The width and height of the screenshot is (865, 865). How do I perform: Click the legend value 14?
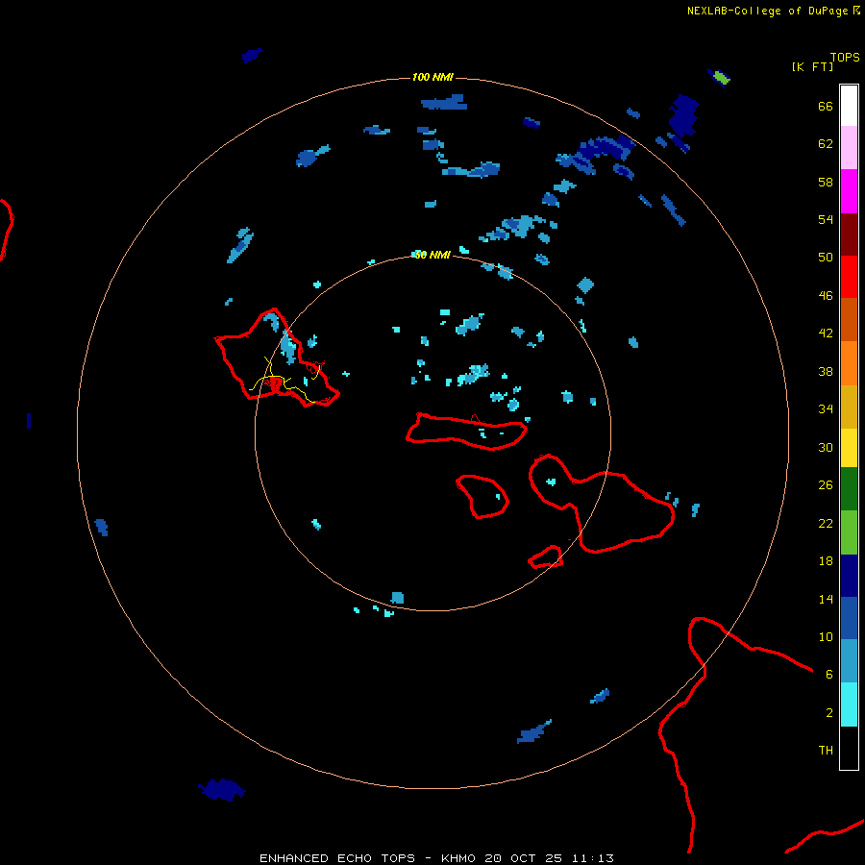pos(826,599)
